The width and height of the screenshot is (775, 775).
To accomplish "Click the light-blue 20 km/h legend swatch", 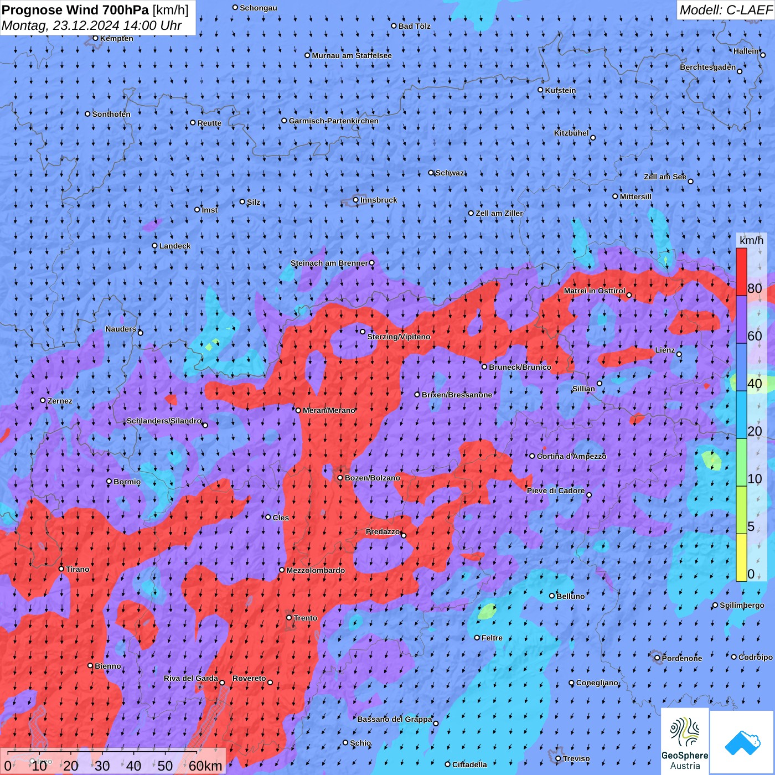I will click(x=741, y=415).
